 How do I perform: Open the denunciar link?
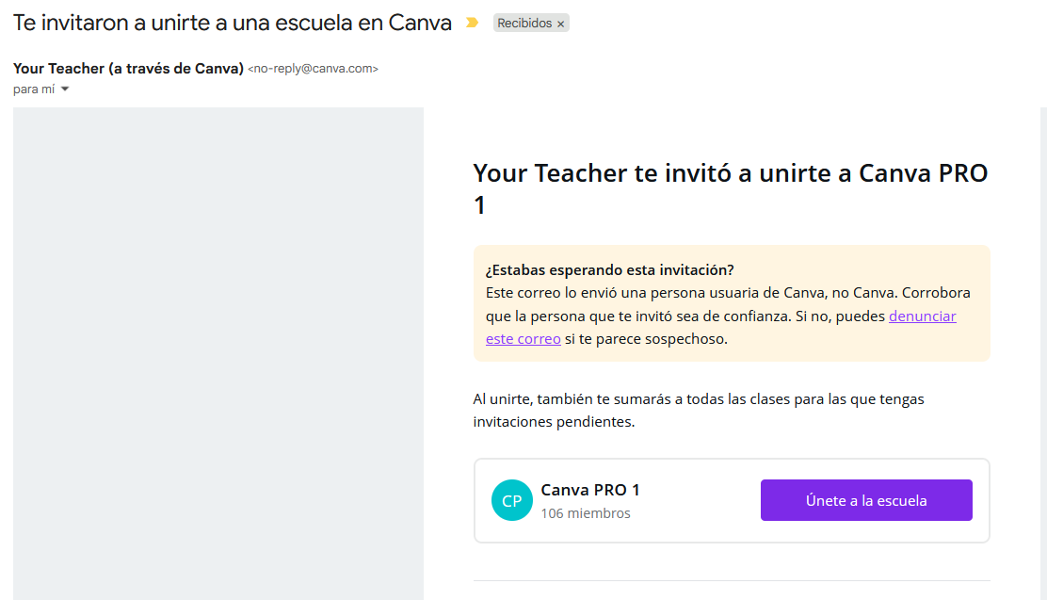[922, 316]
